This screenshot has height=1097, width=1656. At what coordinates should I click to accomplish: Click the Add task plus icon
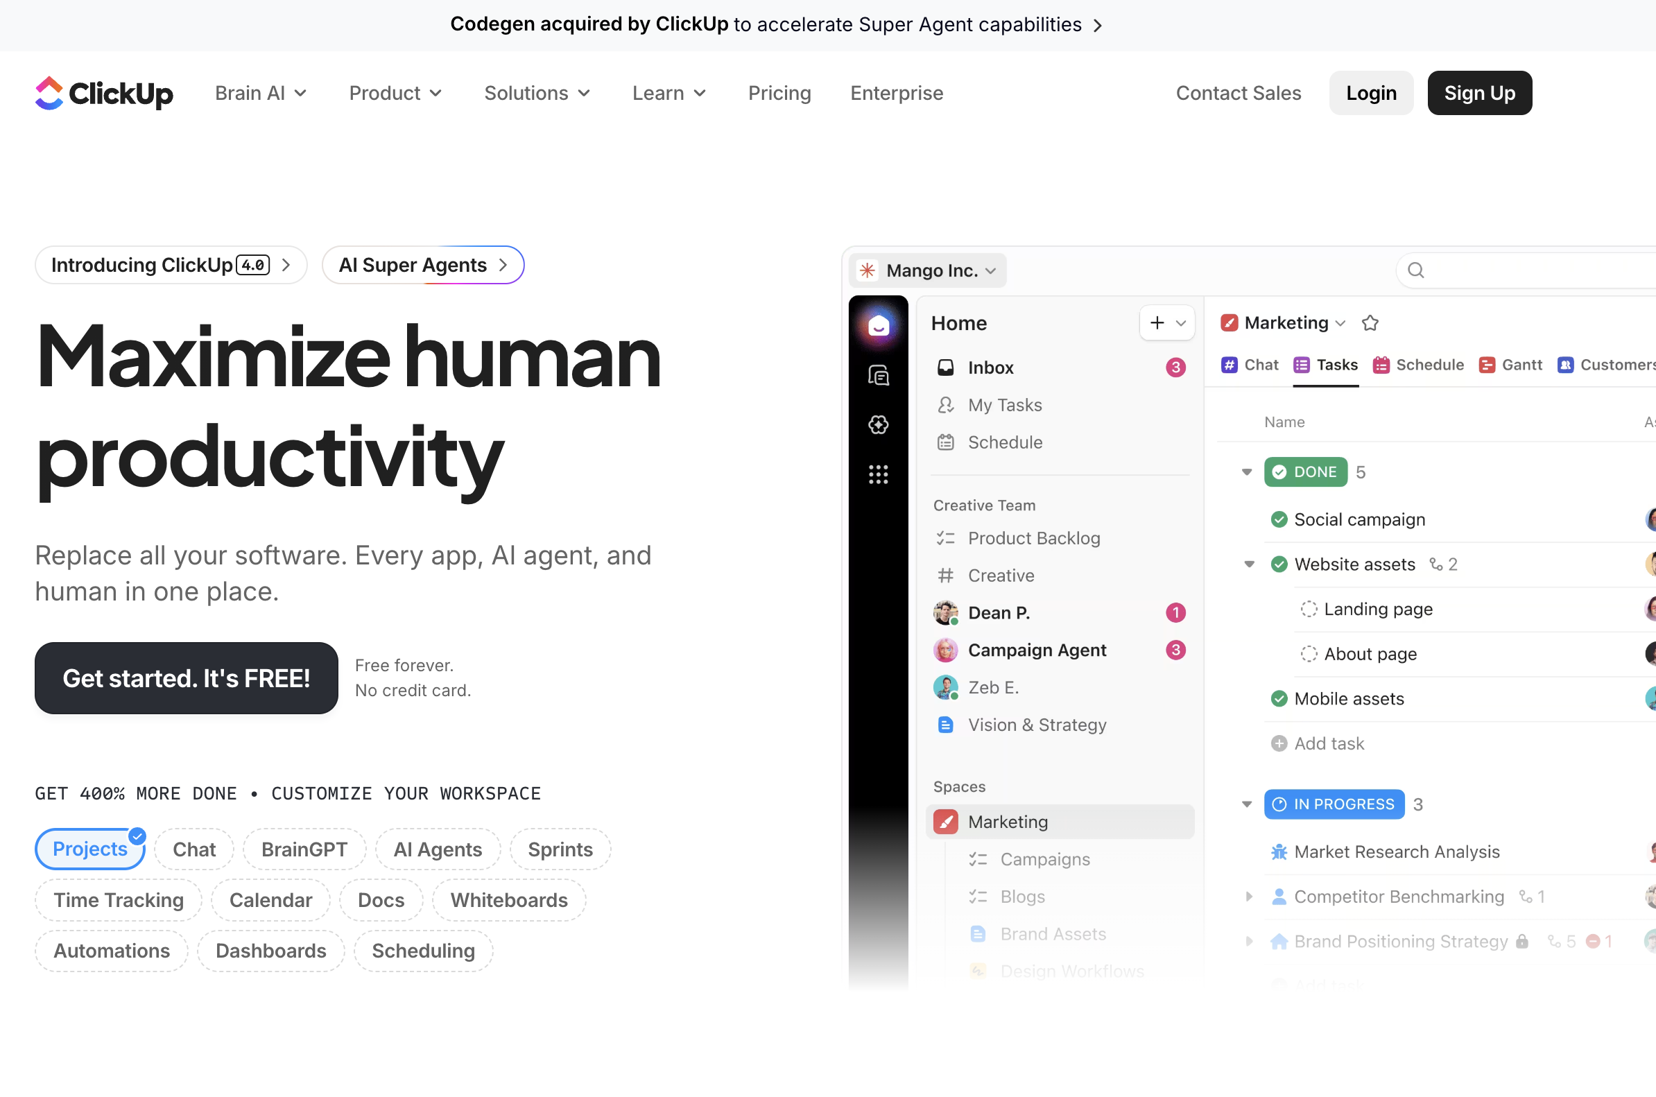pos(1278,743)
